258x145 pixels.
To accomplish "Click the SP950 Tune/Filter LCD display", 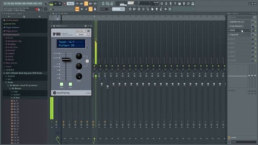I will click(71, 44).
